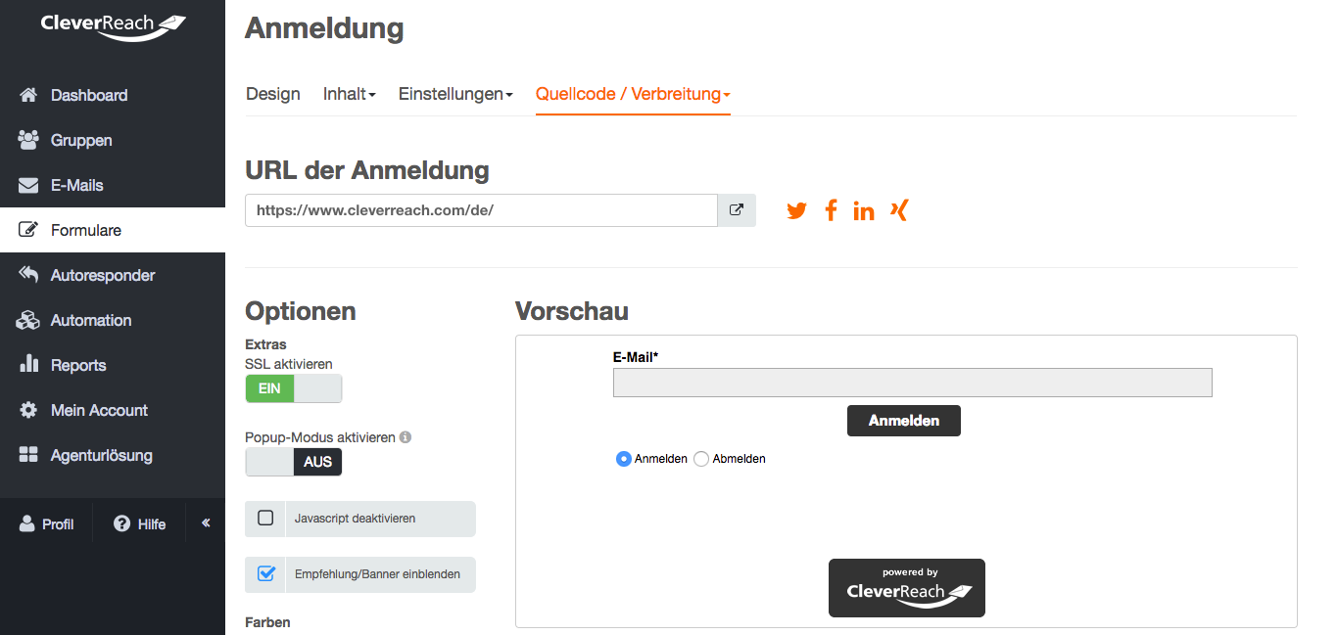
Task: Uncheck Empfehlung/Banner einblenden checkbox
Action: pos(265,574)
